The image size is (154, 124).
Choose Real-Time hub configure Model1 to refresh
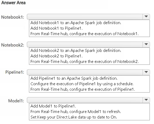pyautogui.click(x=76, y=112)
